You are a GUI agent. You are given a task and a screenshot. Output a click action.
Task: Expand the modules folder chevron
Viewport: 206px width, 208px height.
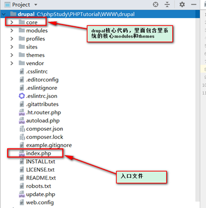click(x=12, y=31)
